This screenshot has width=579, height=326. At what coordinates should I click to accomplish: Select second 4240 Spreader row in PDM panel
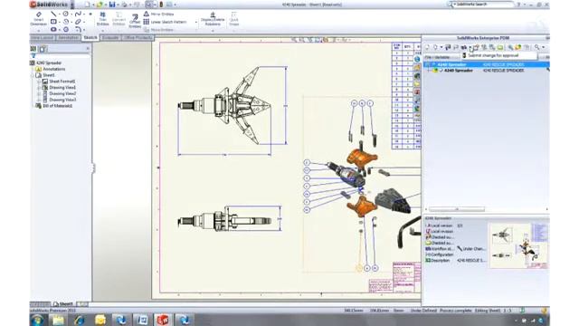click(486, 71)
